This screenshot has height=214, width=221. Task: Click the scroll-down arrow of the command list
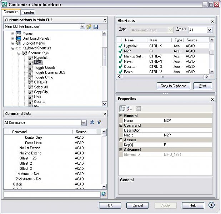pos(104,187)
